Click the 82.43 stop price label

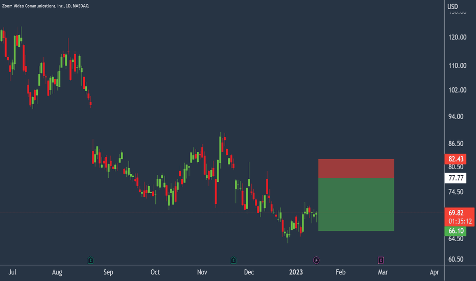point(456,159)
